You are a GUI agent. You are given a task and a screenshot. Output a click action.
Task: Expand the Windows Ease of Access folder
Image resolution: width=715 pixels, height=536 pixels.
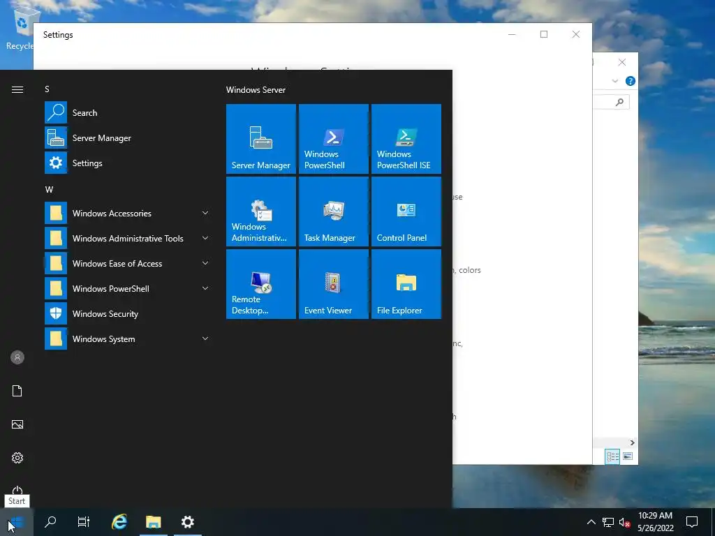(x=128, y=263)
